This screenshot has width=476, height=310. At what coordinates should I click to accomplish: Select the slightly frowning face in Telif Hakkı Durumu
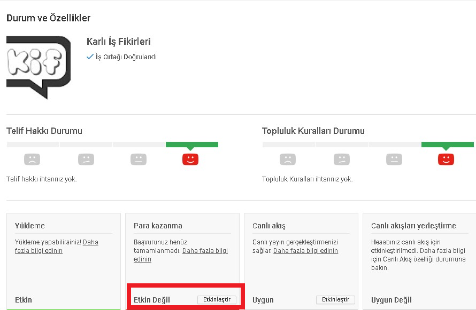86,159
